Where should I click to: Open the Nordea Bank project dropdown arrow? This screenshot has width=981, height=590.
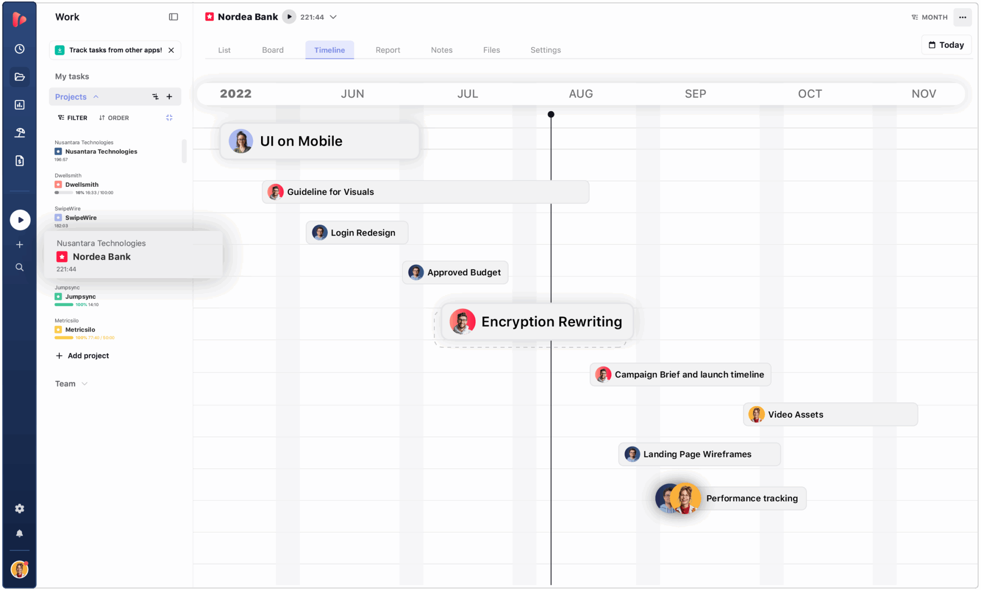point(333,17)
